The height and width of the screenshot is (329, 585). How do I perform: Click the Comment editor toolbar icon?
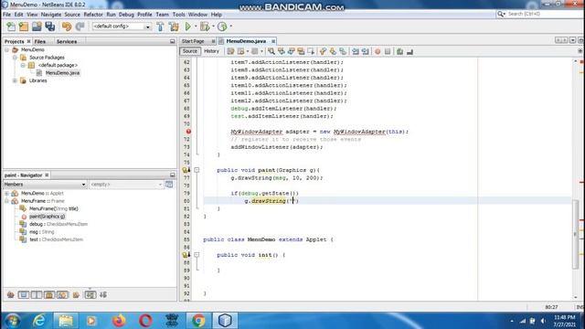(400, 51)
